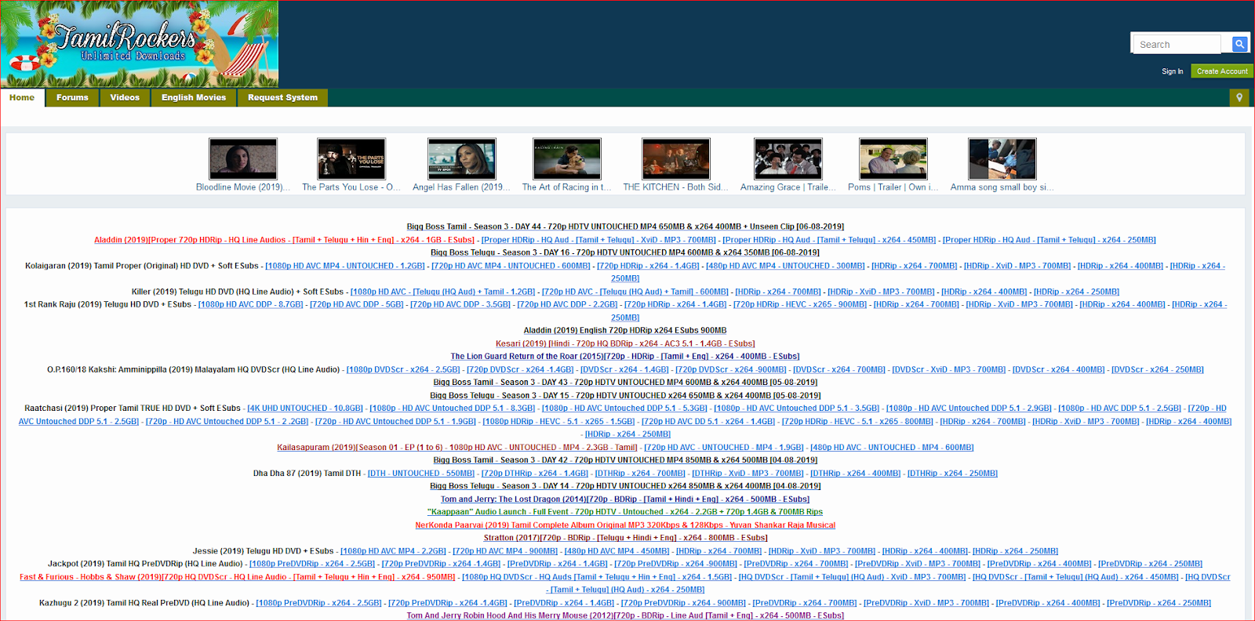This screenshot has height=621, width=1255.
Task: Focus the Search input field
Action: [x=1177, y=44]
